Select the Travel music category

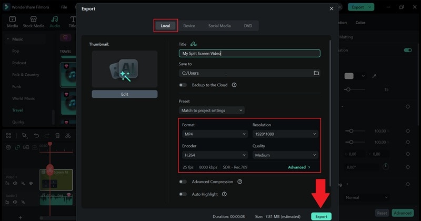click(17, 110)
